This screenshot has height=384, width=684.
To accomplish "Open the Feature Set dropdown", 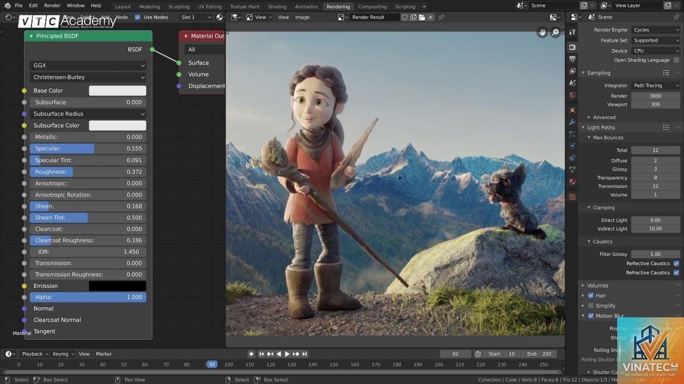I will tap(656, 40).
